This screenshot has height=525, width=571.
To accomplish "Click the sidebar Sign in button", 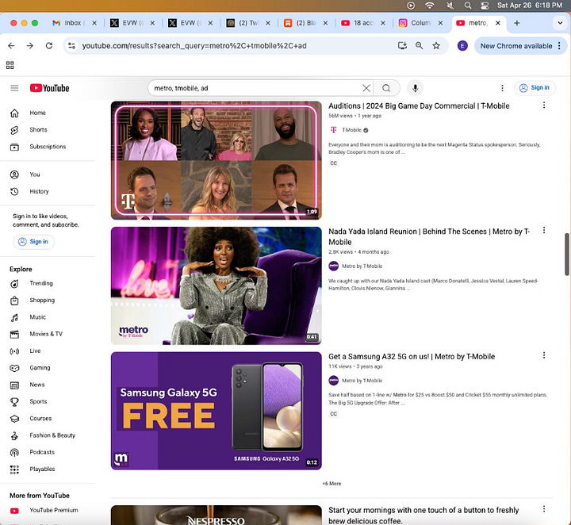I will (33, 242).
